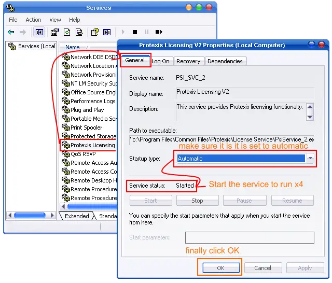Viewport: 332px width, 283px height.
Task: Click the Services window title bar gear icon
Action: (10, 8)
